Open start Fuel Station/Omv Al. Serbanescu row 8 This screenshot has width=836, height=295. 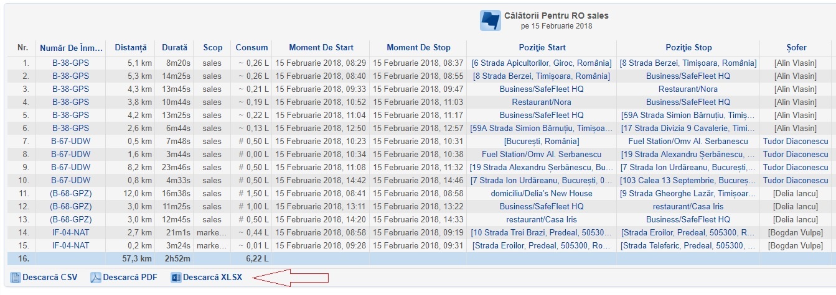542,155
